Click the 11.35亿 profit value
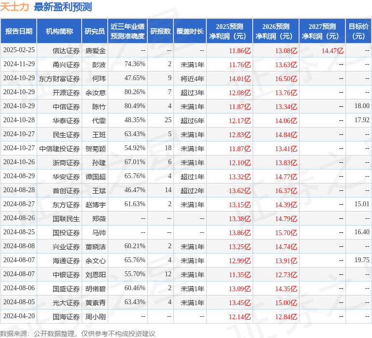Image resolution: width=372 pixels, height=338 pixels. tap(240, 274)
